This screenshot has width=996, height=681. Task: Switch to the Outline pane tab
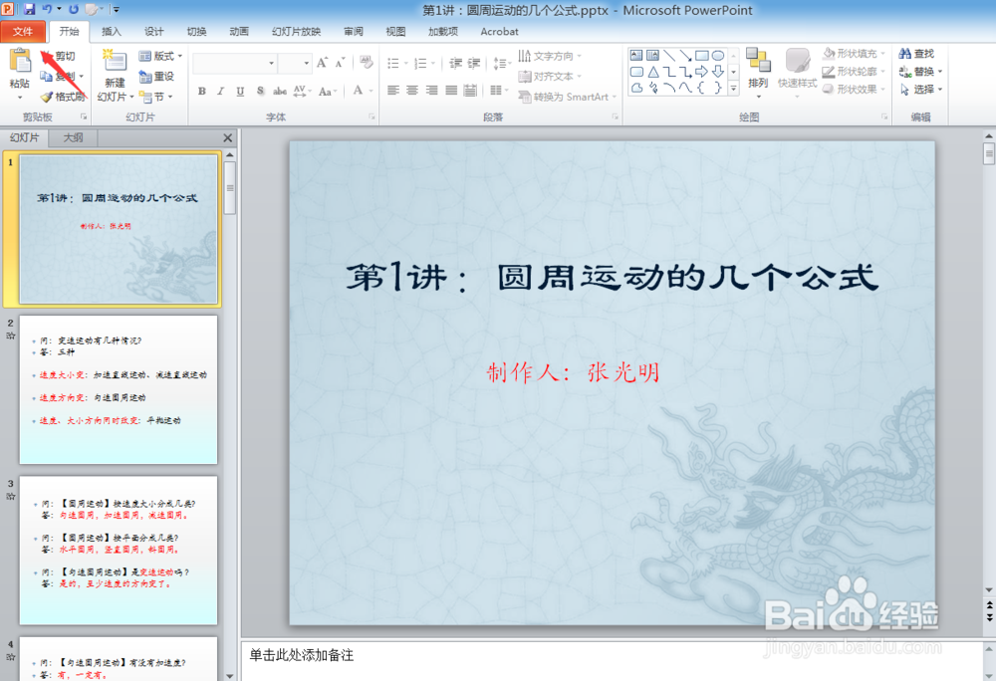[x=73, y=137]
